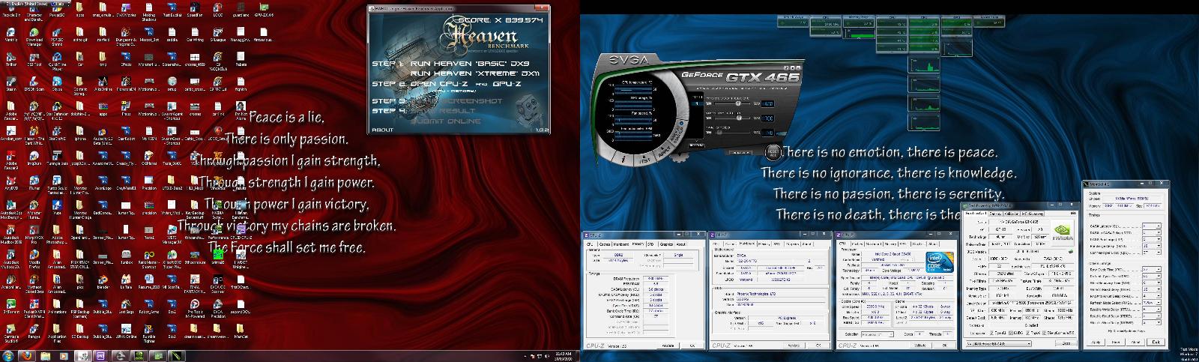Open Command per Clock (CR) dropdown
Viewport: 1199px width, 362px height.
pos(1152,252)
